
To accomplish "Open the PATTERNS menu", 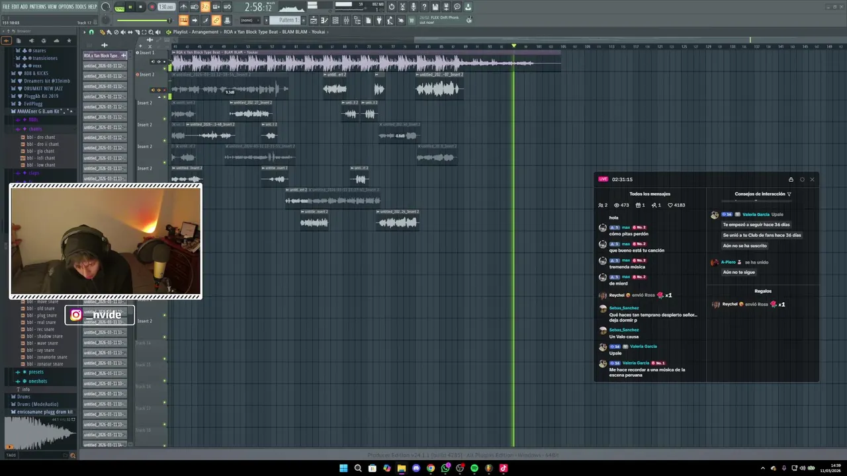I will pos(38,7).
